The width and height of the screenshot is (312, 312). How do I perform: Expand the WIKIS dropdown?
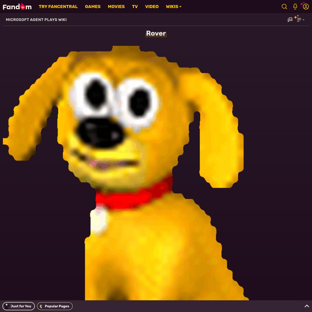[173, 7]
